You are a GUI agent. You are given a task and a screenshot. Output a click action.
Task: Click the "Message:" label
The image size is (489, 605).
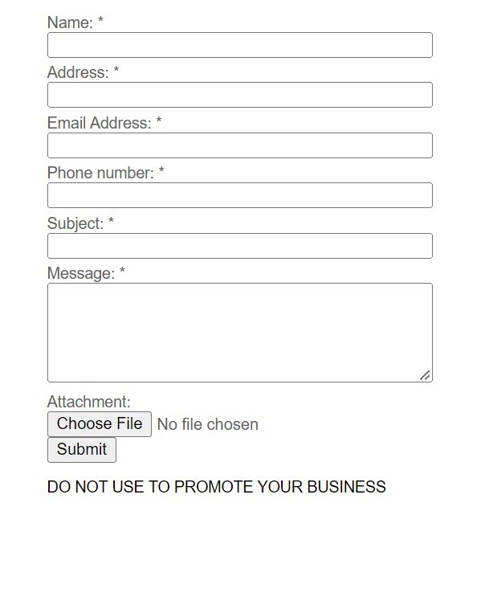point(80,273)
